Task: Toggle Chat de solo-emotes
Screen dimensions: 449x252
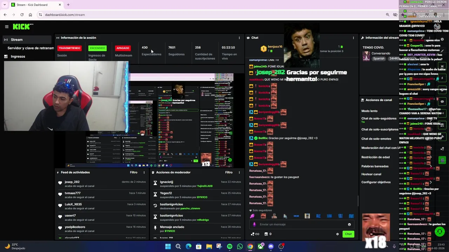Action: click(x=376, y=139)
